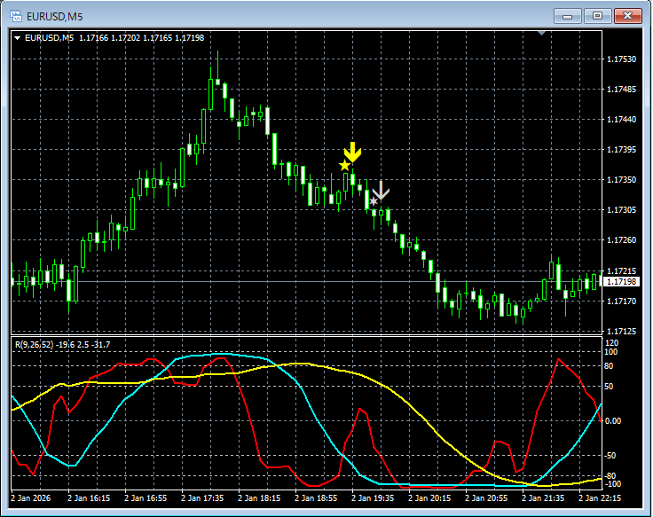The width and height of the screenshot is (653, 517).
Task: Click indicator scale value -100
Action: pyautogui.click(x=612, y=484)
